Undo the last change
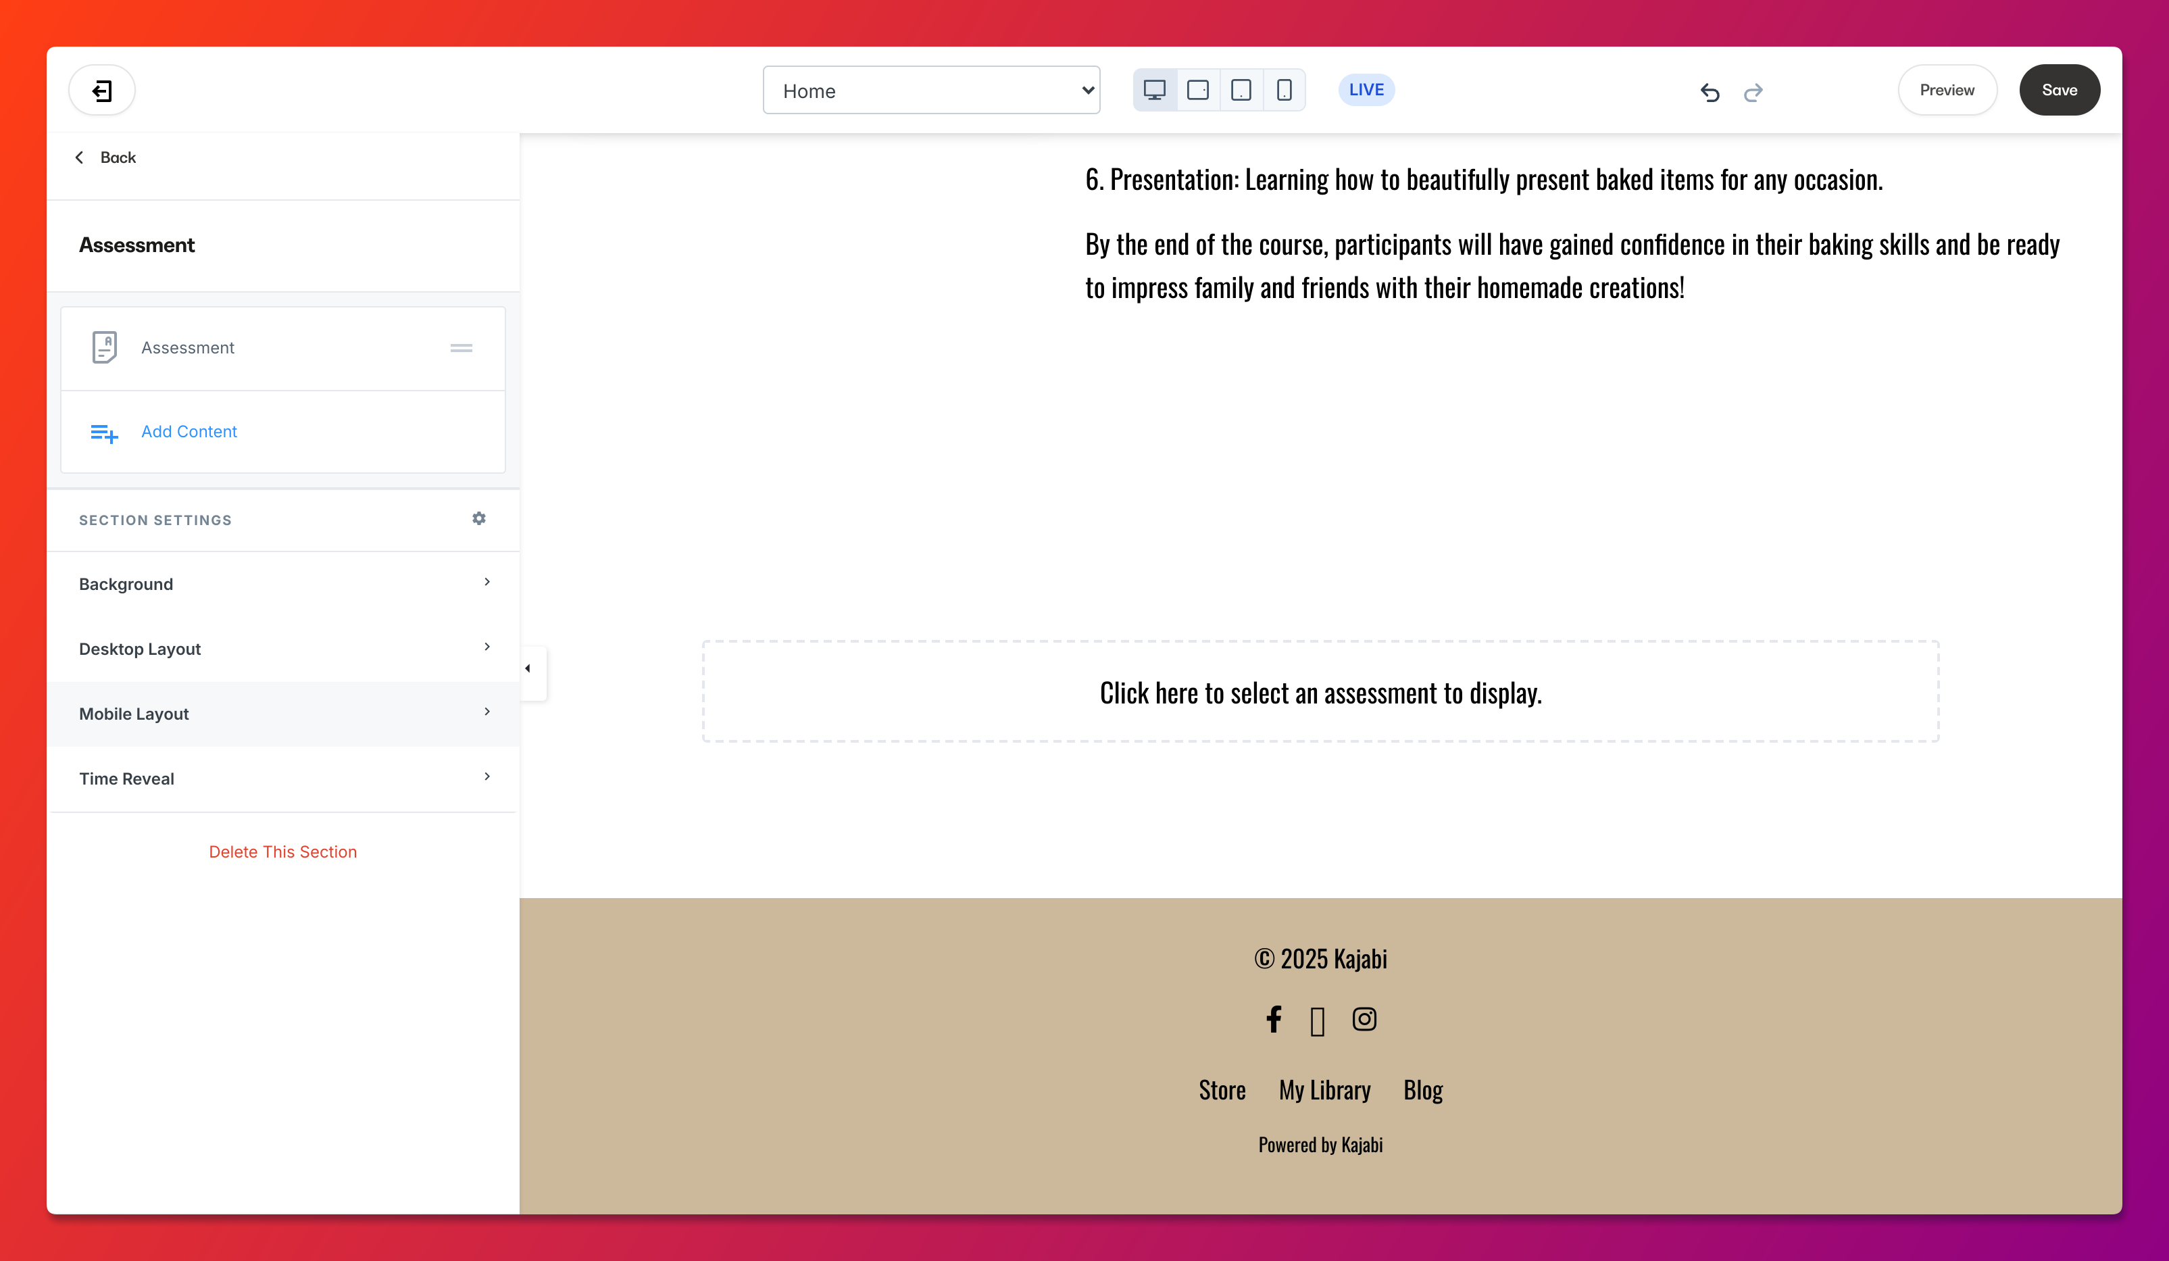This screenshot has height=1261, width=2169. [1710, 91]
